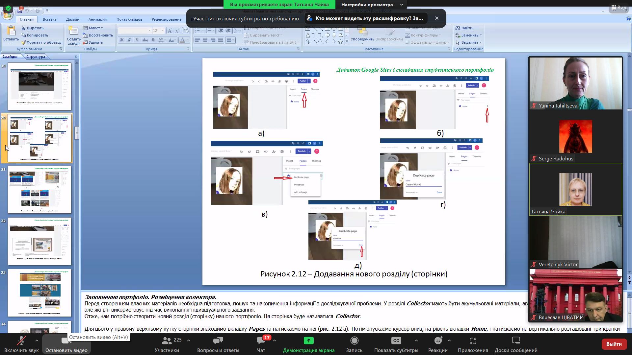This screenshot has width=632, height=355.
Task: Select the down arrow shape in the gallery
Action: (334, 35)
